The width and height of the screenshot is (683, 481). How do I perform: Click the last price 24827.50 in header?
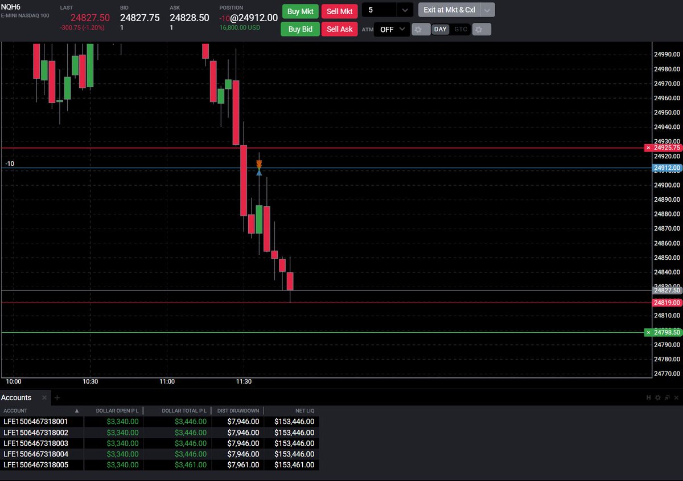click(90, 18)
